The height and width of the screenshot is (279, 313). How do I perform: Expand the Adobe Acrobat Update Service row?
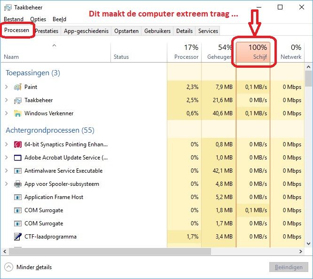tap(7, 158)
